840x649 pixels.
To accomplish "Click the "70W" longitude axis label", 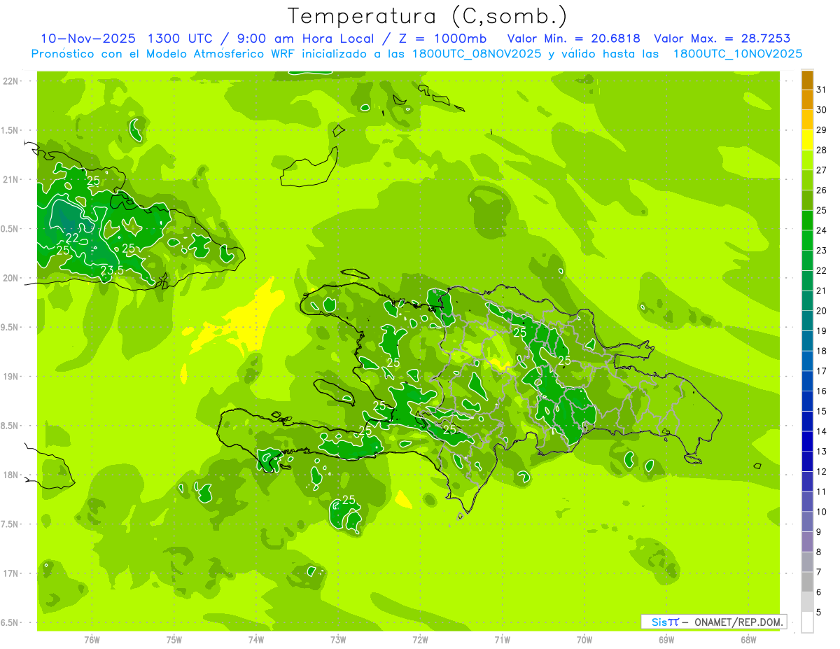I will click(x=584, y=639).
